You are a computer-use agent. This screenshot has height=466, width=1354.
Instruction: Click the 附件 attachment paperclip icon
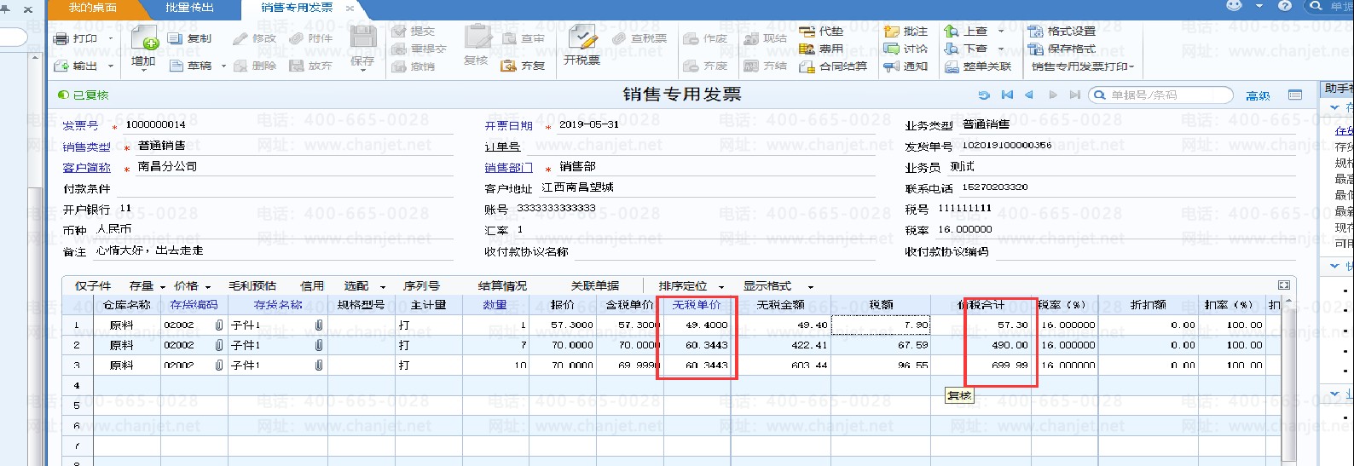297,38
